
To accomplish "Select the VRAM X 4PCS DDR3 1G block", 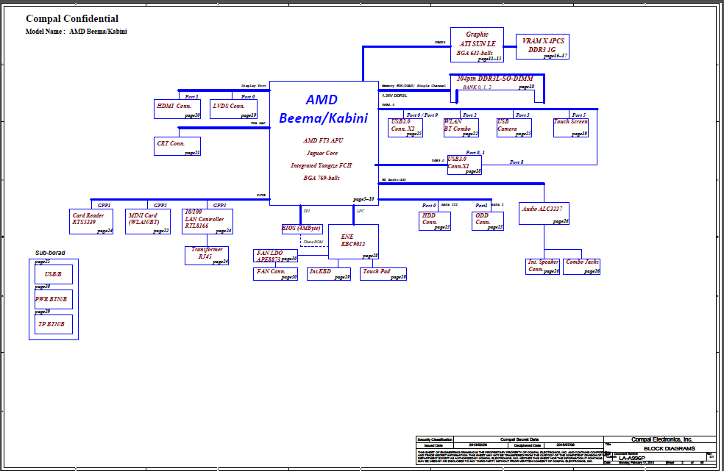I will point(542,46).
